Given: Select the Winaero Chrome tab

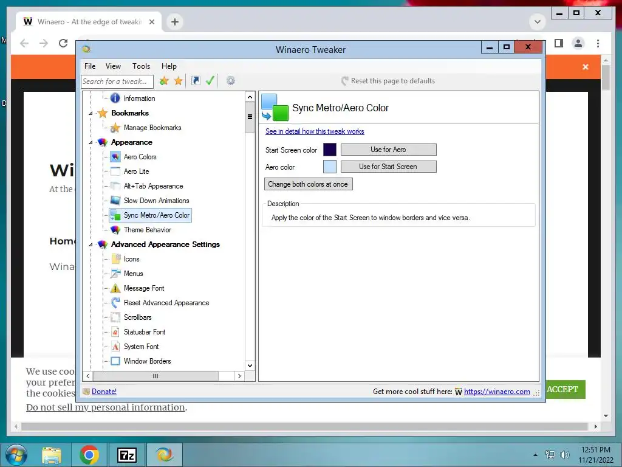Looking at the screenshot, I should (88, 22).
